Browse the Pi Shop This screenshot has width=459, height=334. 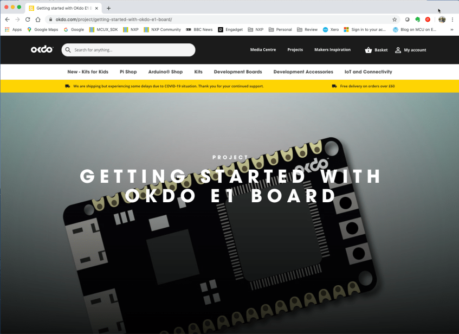128,71
